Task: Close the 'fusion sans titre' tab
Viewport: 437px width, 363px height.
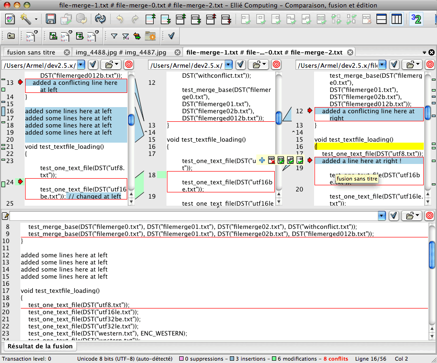Action: coord(67,52)
